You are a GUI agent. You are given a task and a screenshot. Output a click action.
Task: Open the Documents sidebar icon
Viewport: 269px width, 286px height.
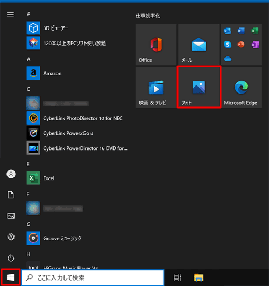tap(11, 195)
